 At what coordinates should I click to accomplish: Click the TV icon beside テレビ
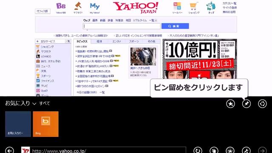tap(38, 86)
